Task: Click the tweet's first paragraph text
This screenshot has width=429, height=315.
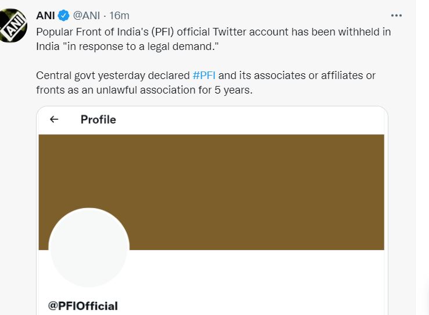Action: point(213,38)
